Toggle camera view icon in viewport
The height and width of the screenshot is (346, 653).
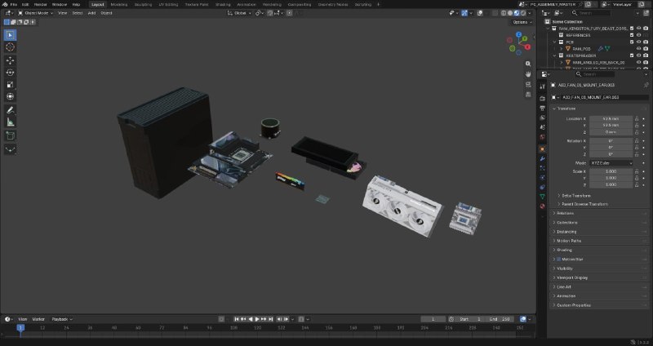click(528, 85)
